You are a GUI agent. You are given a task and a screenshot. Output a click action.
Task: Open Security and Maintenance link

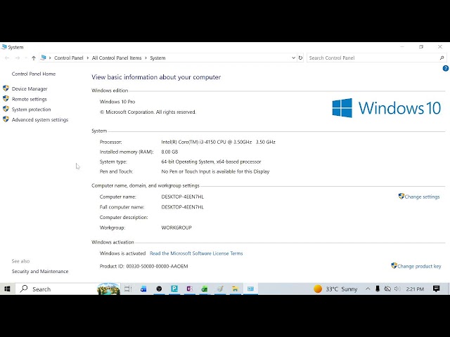(40, 272)
